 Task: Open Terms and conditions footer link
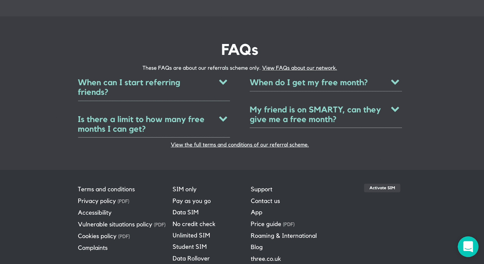pos(106,189)
